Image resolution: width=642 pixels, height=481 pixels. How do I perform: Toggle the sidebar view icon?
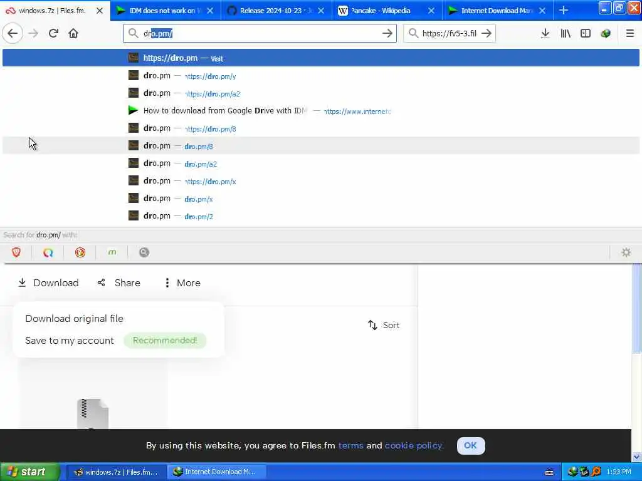(x=586, y=34)
